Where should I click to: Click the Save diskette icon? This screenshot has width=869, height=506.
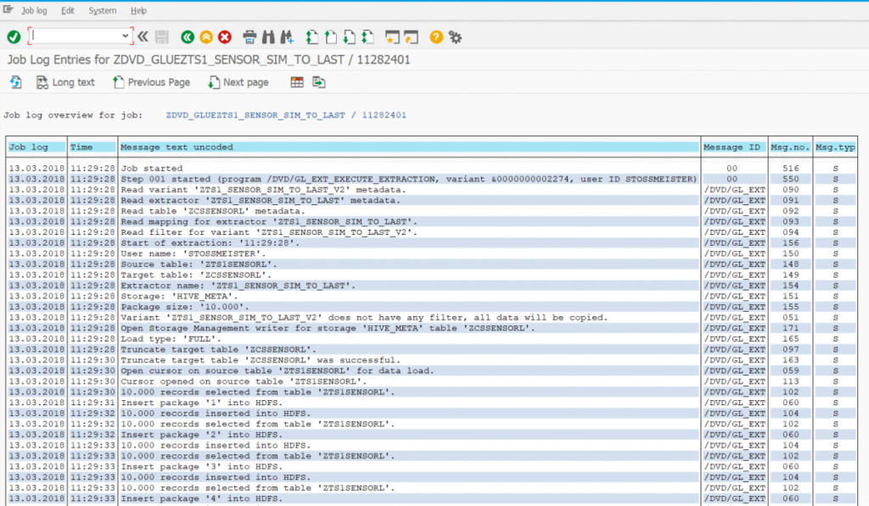(162, 37)
